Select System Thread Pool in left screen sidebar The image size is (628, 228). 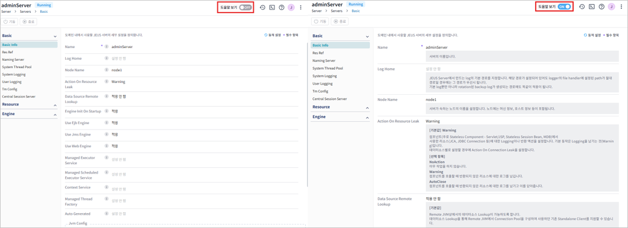(x=16, y=67)
